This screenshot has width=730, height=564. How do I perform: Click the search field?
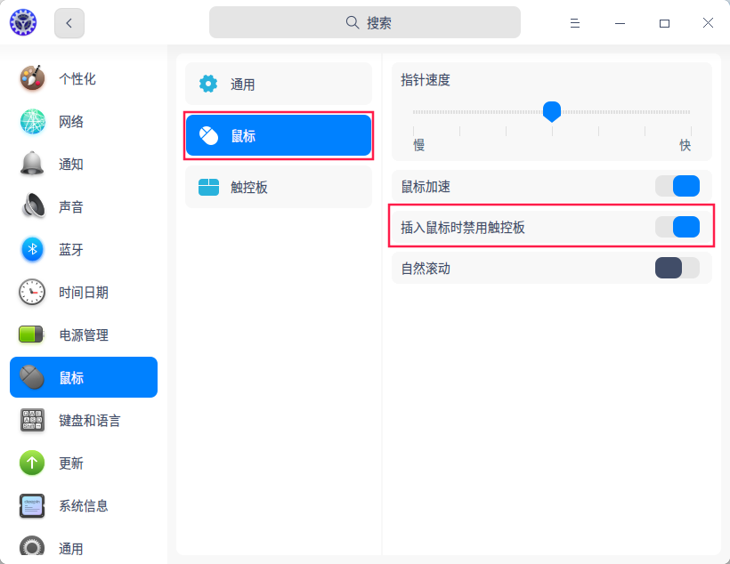pyautogui.click(x=364, y=22)
